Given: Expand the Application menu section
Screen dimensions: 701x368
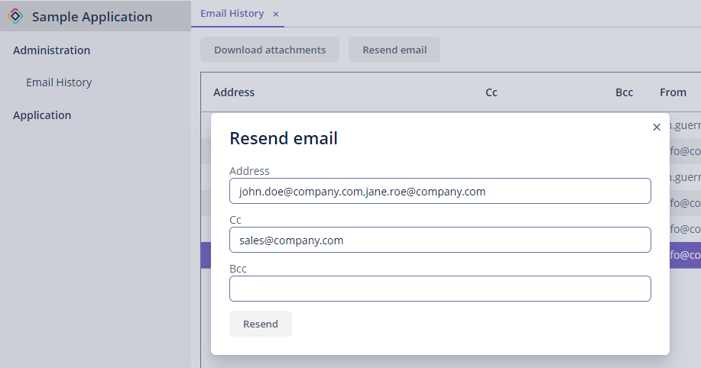Looking at the screenshot, I should pos(42,115).
